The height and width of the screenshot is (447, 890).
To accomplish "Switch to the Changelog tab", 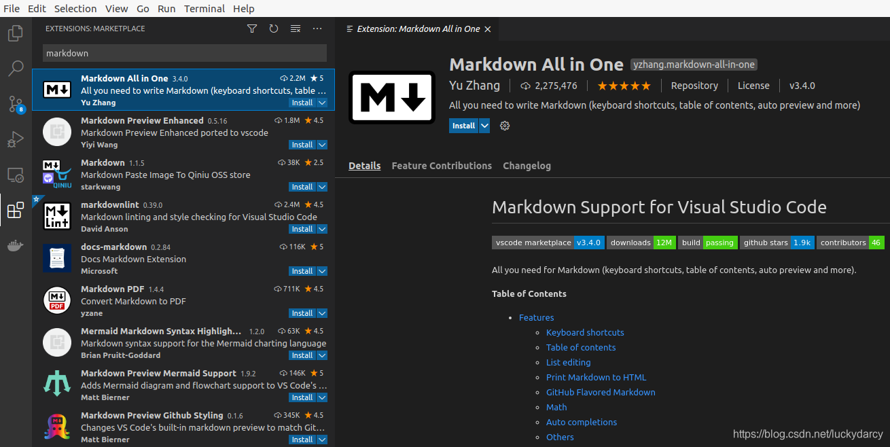I will point(527,166).
